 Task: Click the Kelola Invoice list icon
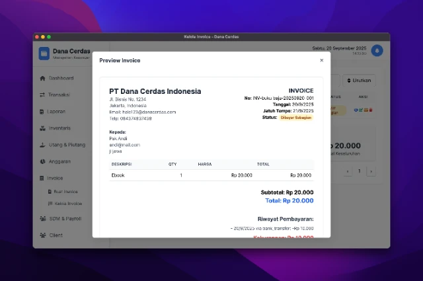[x=50, y=204]
